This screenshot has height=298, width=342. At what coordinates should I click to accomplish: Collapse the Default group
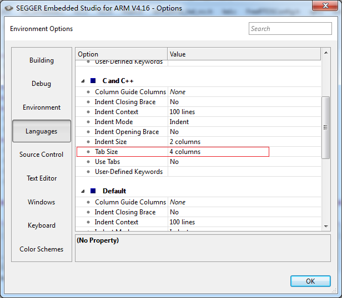(x=83, y=191)
